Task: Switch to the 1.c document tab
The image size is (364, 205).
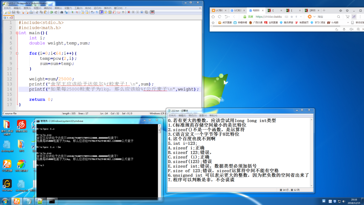Action: (x=9, y=17)
